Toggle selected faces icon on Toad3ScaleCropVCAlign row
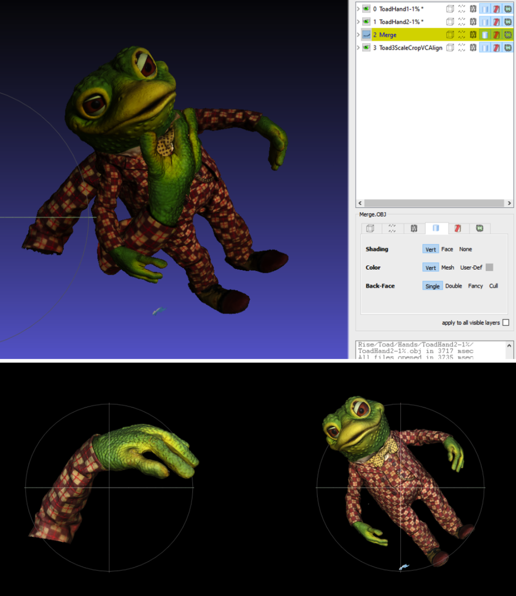516x596 pixels. pos(496,47)
